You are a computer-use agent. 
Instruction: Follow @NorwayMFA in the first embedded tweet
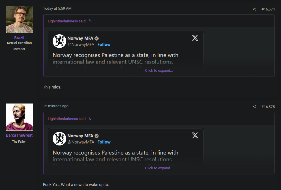pos(104,45)
